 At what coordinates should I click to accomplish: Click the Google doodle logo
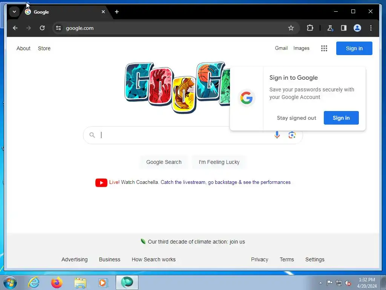[177, 87]
